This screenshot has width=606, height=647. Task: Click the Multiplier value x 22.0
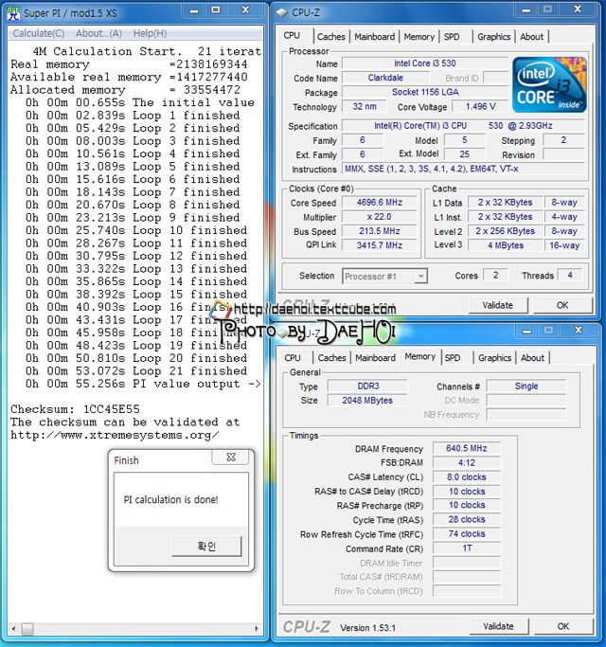pos(380,217)
